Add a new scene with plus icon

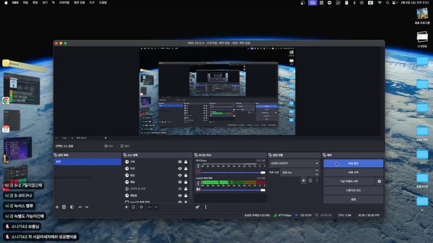pyautogui.click(x=57, y=207)
